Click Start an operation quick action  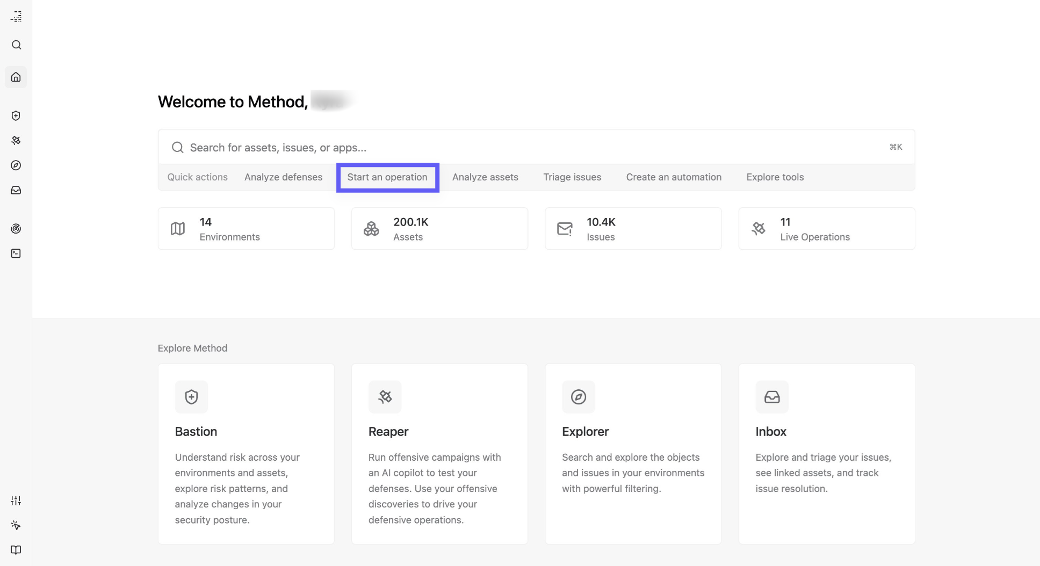pyautogui.click(x=387, y=177)
